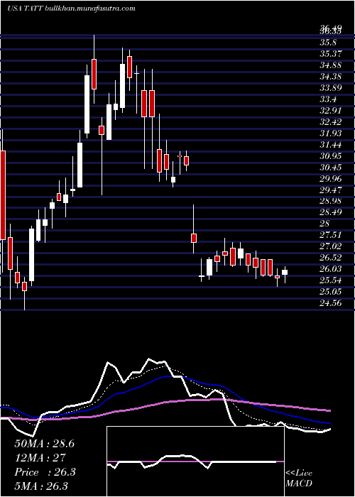Click the 50MA : 28.6 readout

[x=44, y=444]
